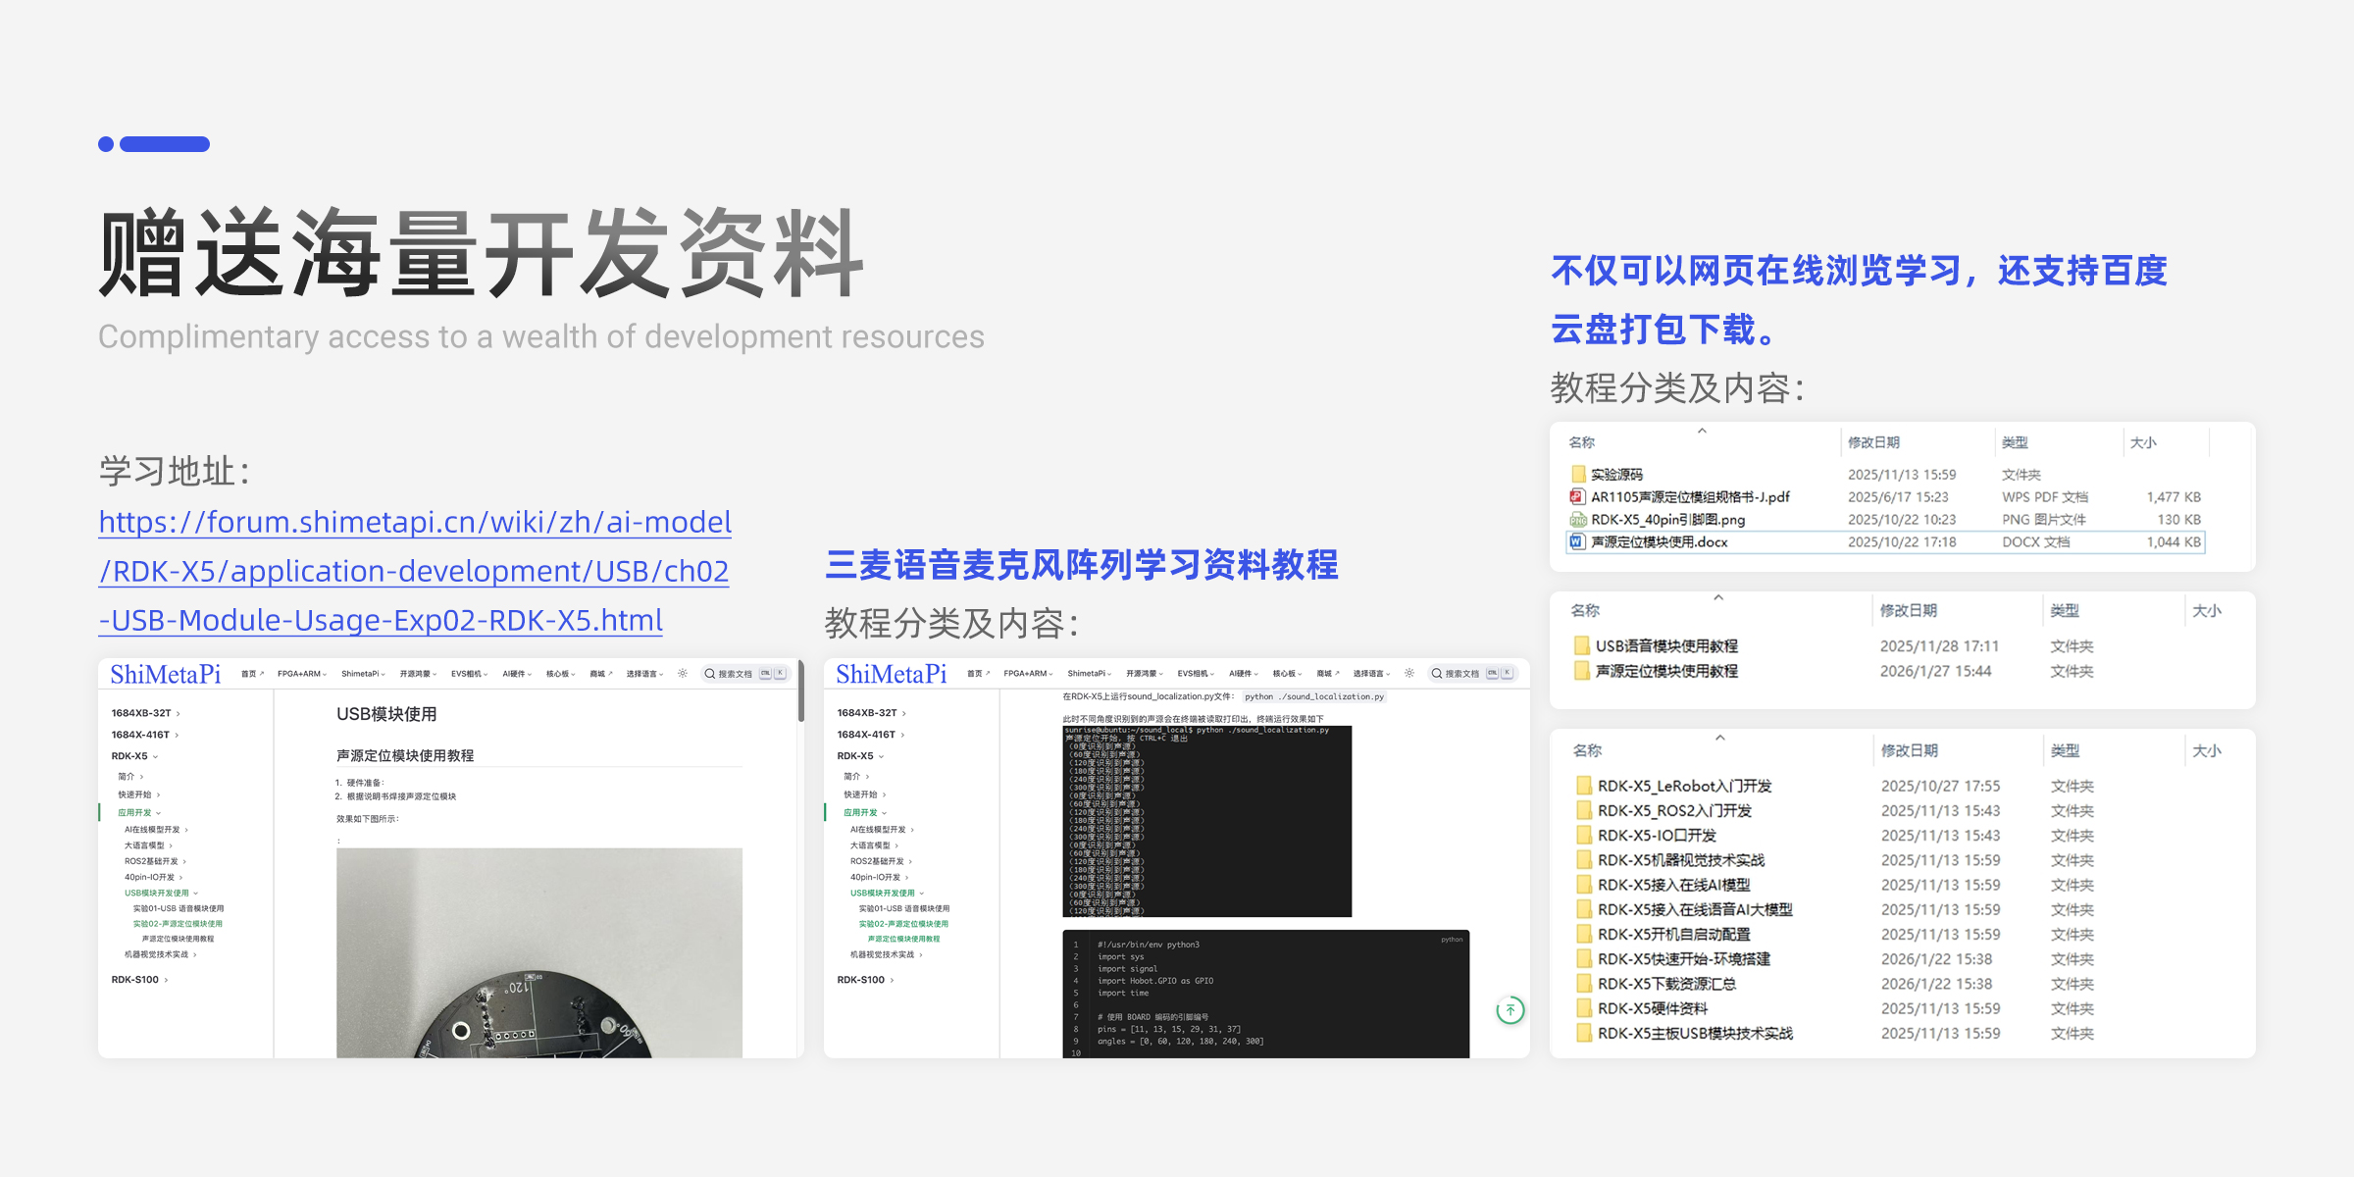Click RDK-X5-IO口开发 folder icon
The width and height of the screenshot is (2354, 1177).
pyautogui.click(x=1584, y=835)
